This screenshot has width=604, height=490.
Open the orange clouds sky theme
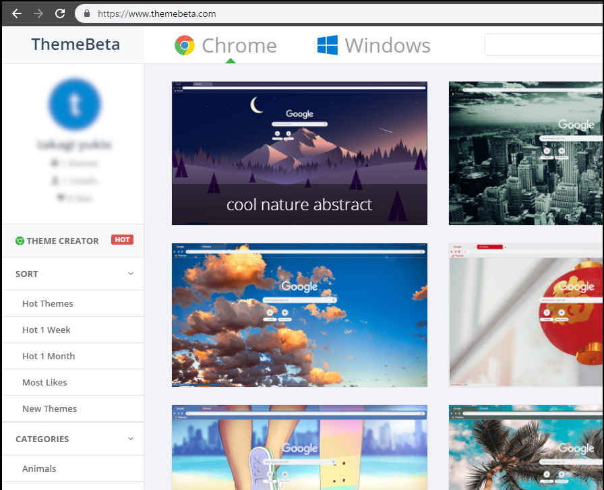tap(299, 315)
